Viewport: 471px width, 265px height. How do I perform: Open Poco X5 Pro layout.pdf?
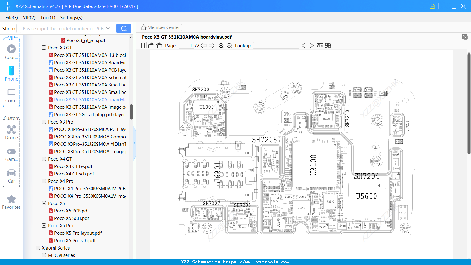78,233
